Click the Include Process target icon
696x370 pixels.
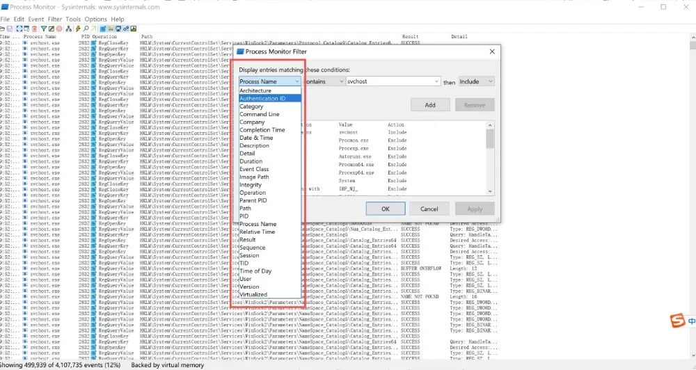(59, 29)
